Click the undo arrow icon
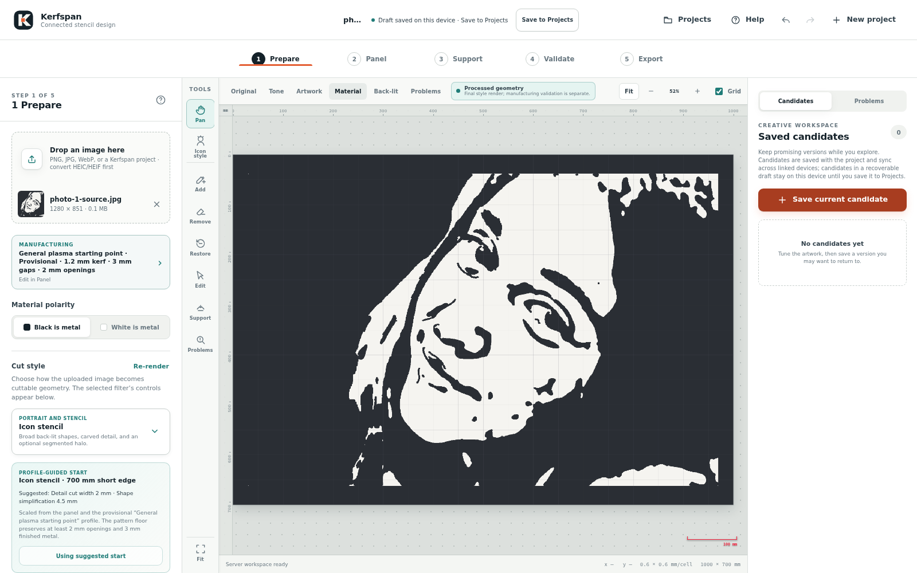Viewport: 917px width, 573px height. [x=786, y=20]
